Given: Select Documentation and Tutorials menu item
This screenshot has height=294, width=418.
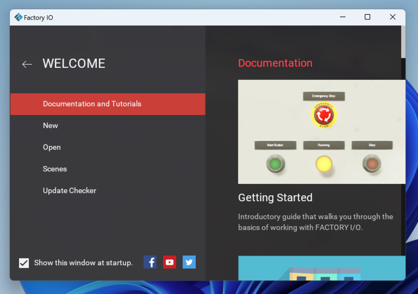Looking at the screenshot, I should [108, 104].
